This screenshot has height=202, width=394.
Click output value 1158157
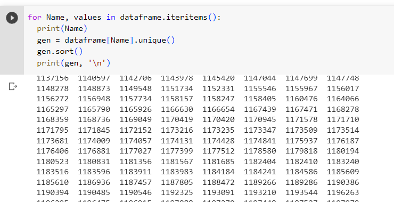point(177,99)
